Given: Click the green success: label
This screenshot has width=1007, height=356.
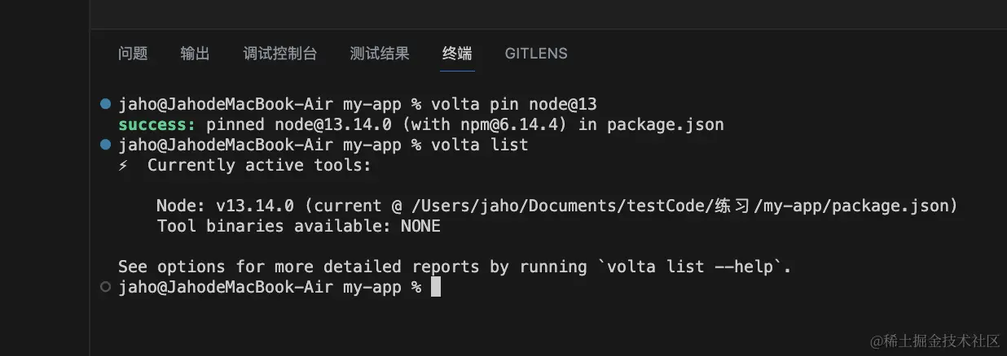Looking at the screenshot, I should tap(156, 124).
